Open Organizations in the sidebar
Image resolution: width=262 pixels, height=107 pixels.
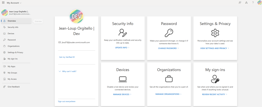[x=16, y=46]
